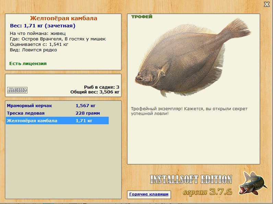Close the fish keepnet window

click(x=266, y=4)
